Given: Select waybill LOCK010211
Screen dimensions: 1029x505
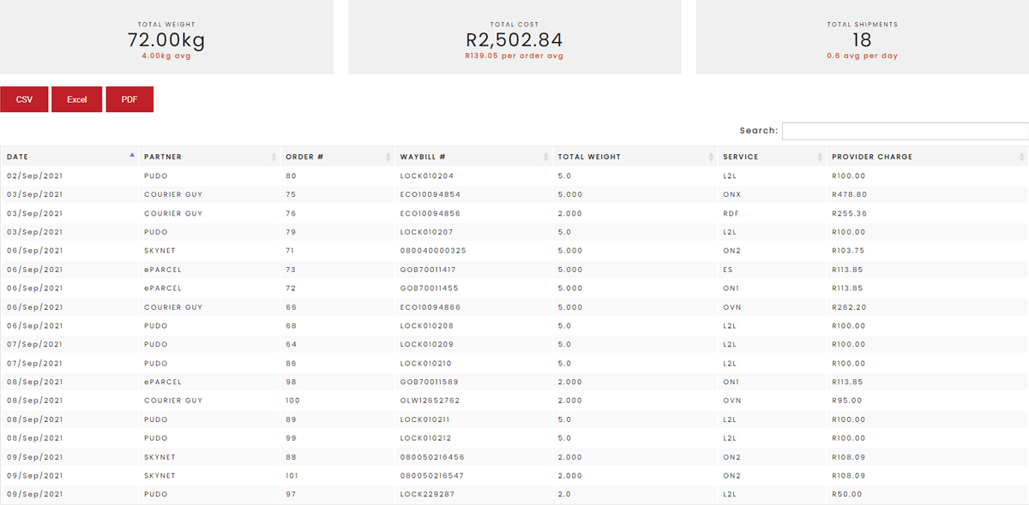Looking at the screenshot, I should pyautogui.click(x=426, y=419).
